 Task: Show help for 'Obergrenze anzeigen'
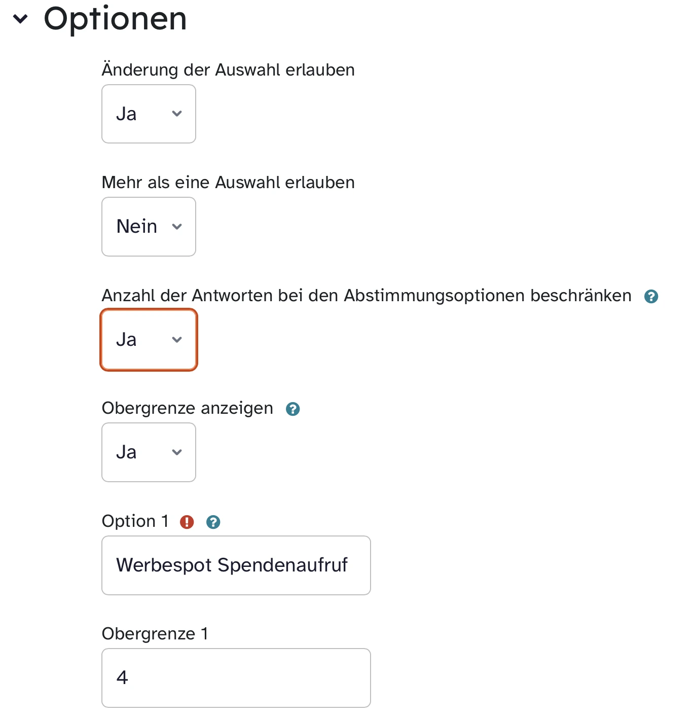coord(292,409)
